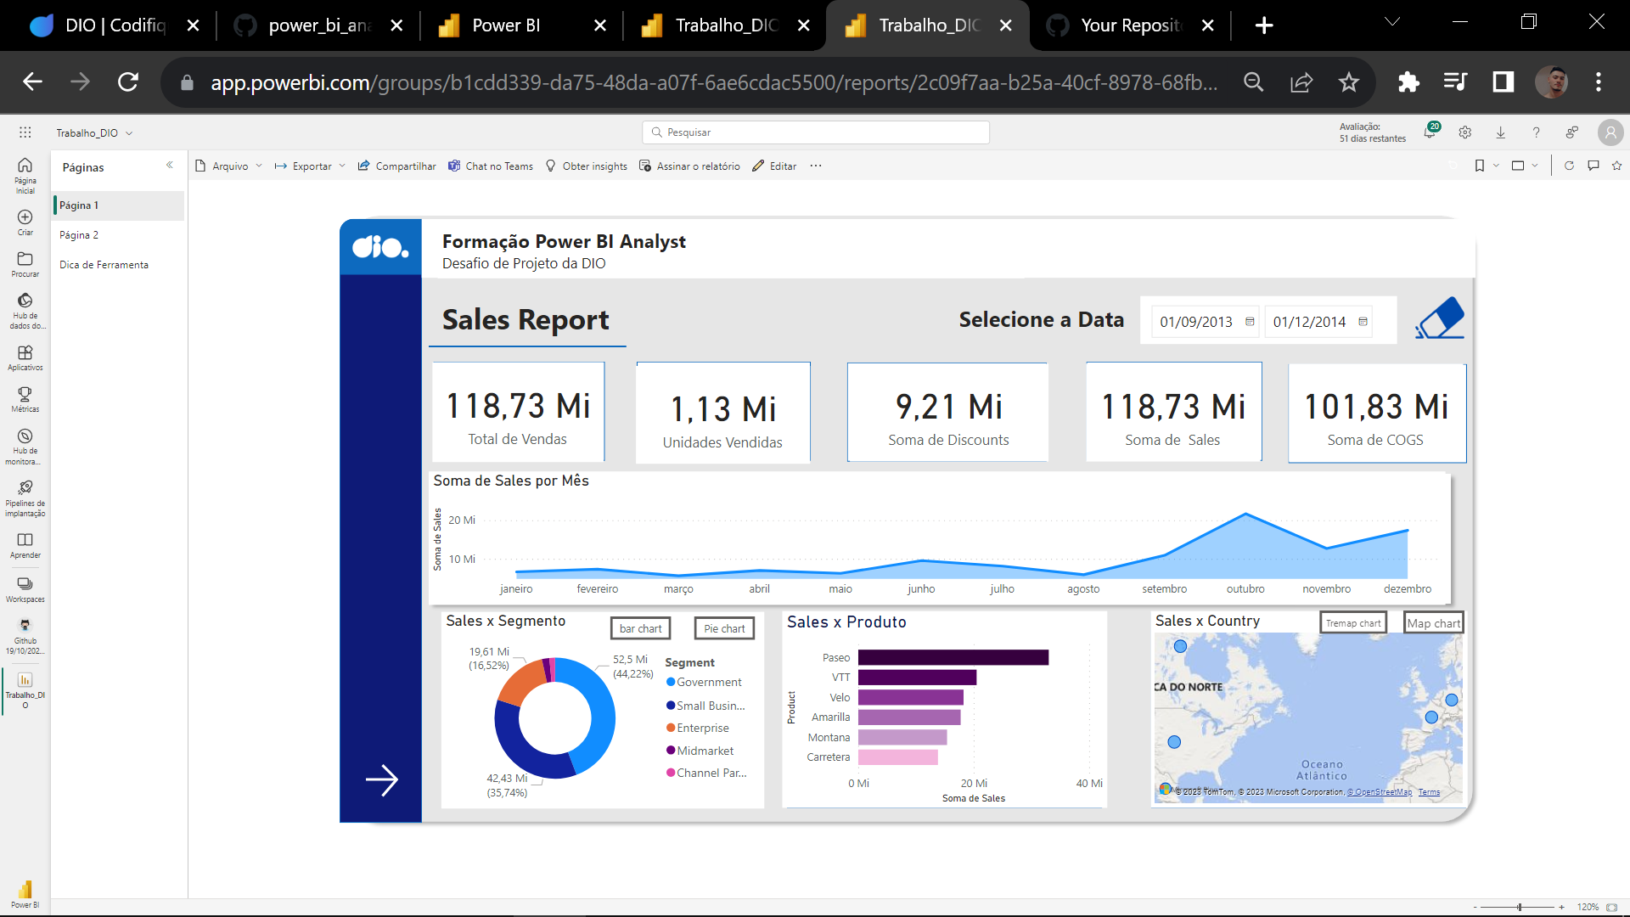The width and height of the screenshot is (1630, 917).
Task: Open comments with the comment icon
Action: coord(1594,166)
